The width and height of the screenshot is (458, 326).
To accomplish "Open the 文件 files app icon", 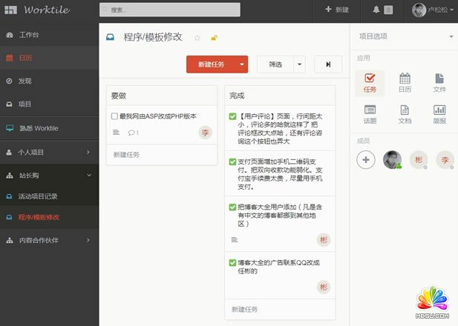I will coord(439,82).
